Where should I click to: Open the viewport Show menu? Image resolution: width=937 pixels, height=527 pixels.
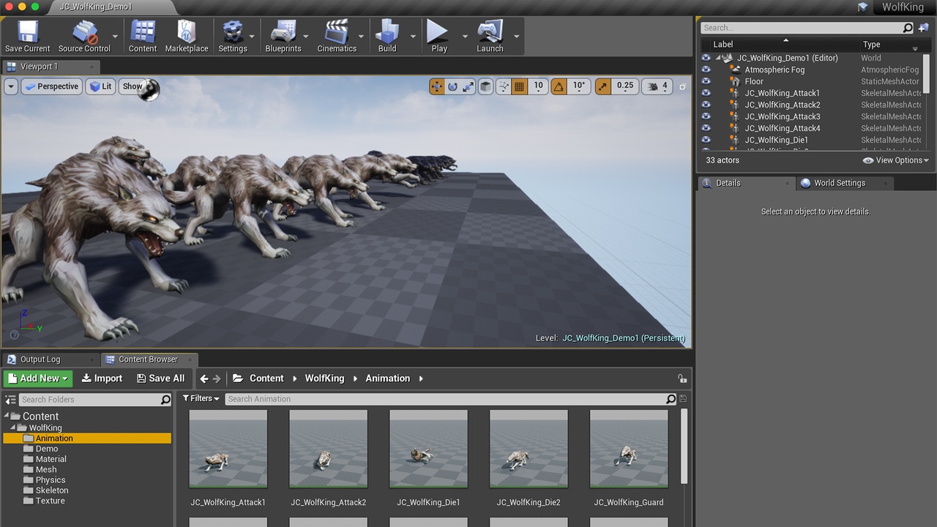pos(132,86)
